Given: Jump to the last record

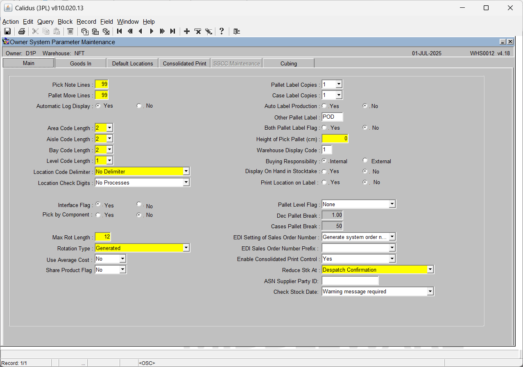Looking at the screenshot, I should pos(172,31).
